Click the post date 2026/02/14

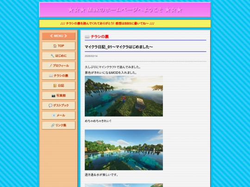click(x=91, y=56)
